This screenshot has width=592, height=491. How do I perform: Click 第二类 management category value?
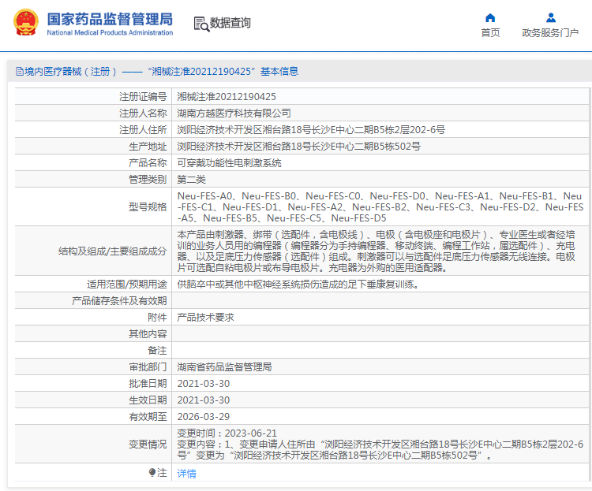[192, 180]
